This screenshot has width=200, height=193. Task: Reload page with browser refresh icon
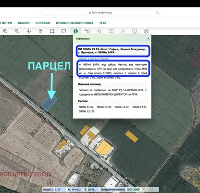158,13
